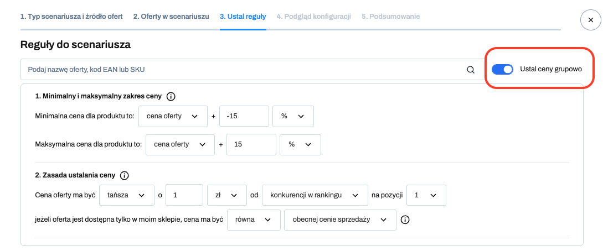
Task: Open ranking position dropdown showing 1
Action: tap(426, 195)
